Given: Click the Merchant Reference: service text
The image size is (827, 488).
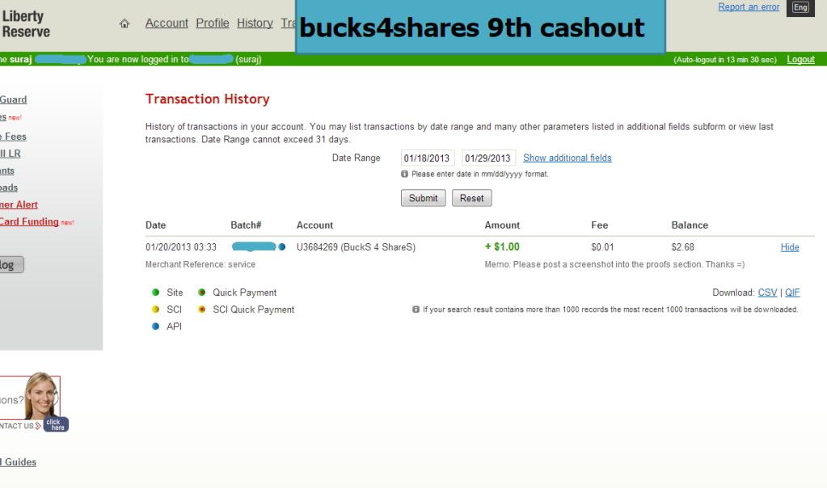Looking at the screenshot, I should [200, 264].
